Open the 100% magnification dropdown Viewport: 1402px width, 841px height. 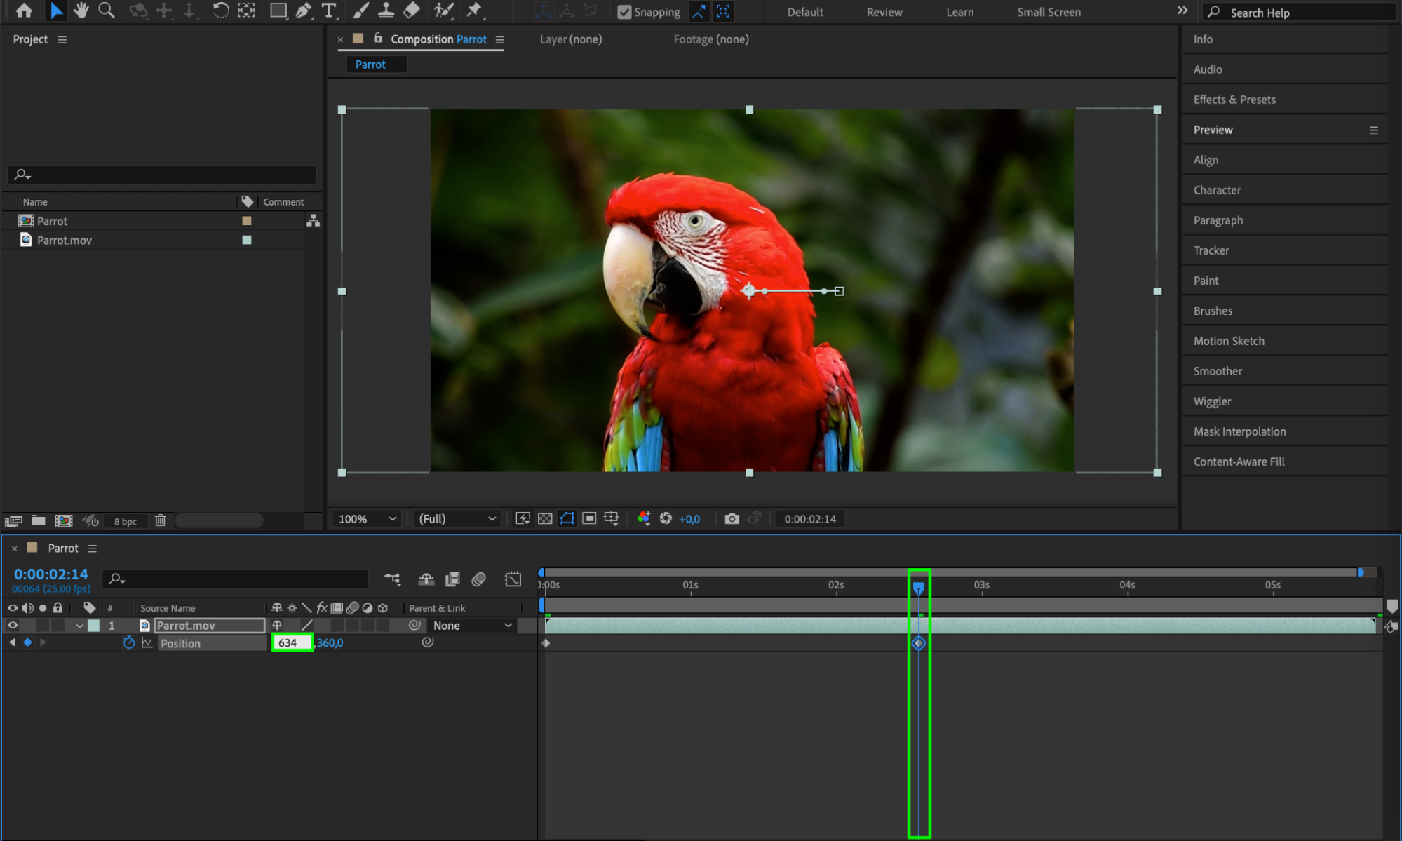(368, 518)
